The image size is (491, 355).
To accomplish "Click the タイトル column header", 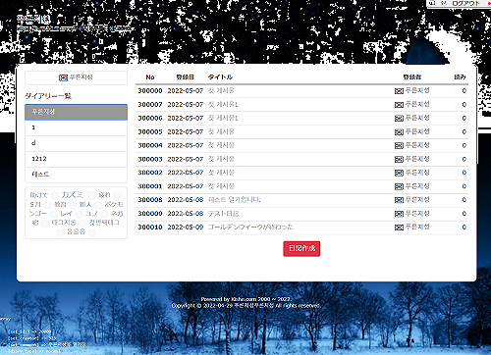I will pyautogui.click(x=220, y=77).
